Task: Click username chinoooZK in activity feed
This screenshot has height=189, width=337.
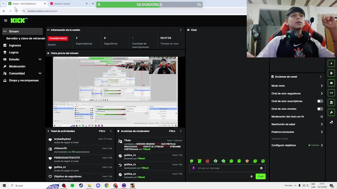Action: (x=61, y=148)
